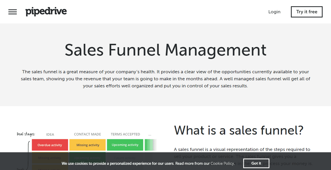This screenshot has height=170, width=331.
Task: Click the Try it free button
Action: [x=307, y=12]
